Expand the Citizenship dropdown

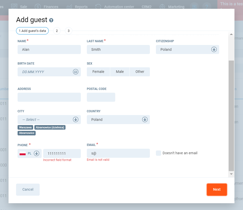[214, 49]
